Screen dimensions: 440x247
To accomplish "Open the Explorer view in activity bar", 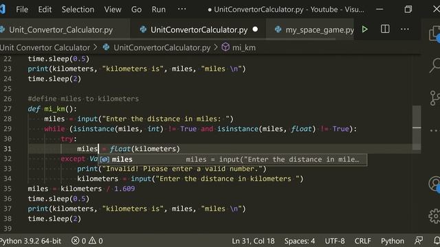I will (434, 34).
